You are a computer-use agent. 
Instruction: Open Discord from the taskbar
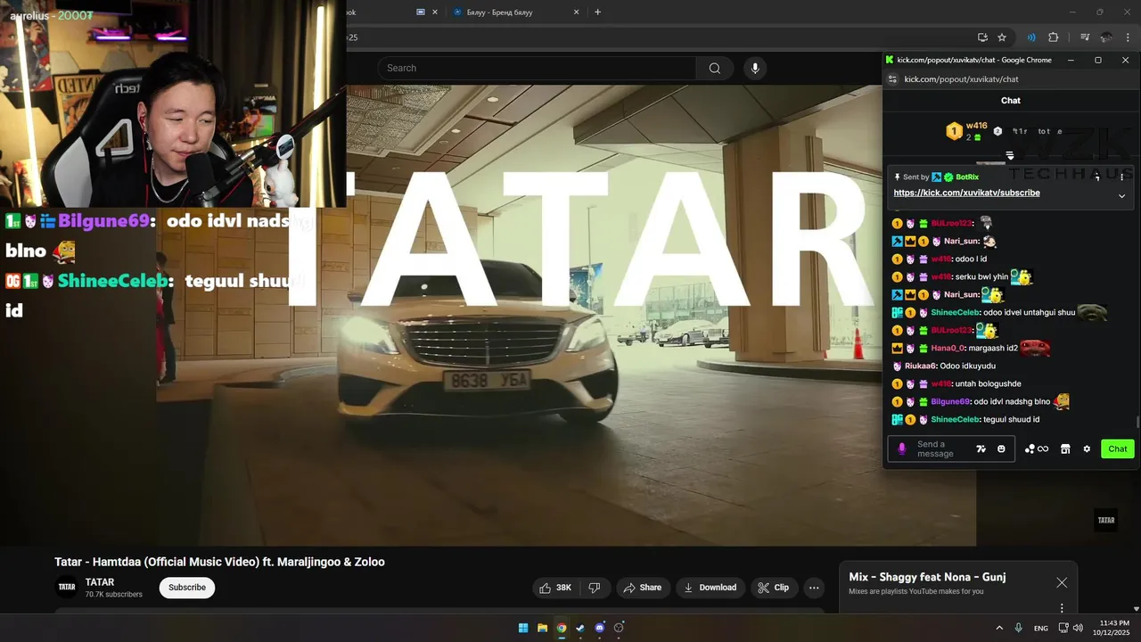coord(599,628)
